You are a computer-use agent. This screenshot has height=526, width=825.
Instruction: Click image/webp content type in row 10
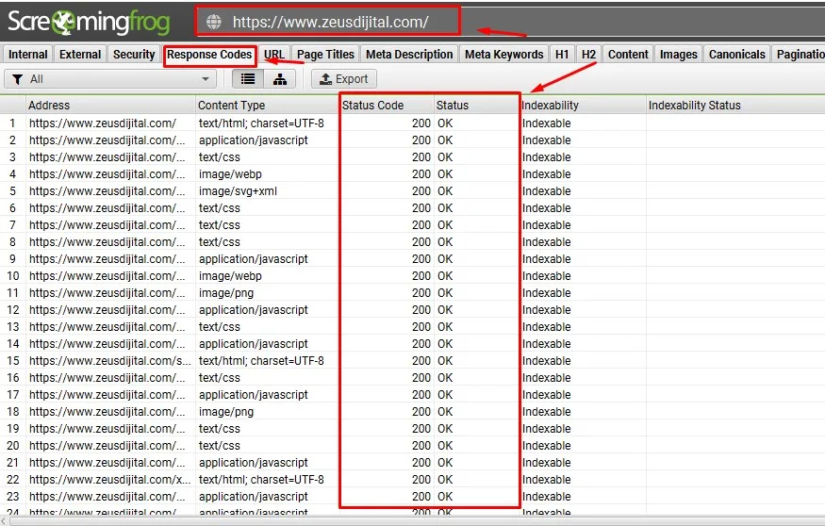tap(230, 276)
